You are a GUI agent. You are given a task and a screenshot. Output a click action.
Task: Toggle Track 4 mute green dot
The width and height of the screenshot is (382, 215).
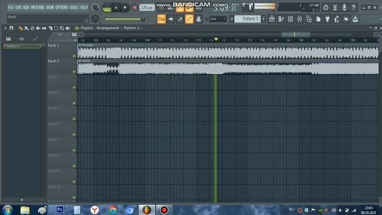(74, 103)
